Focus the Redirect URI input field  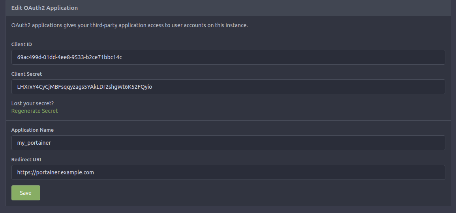pyautogui.click(x=228, y=173)
